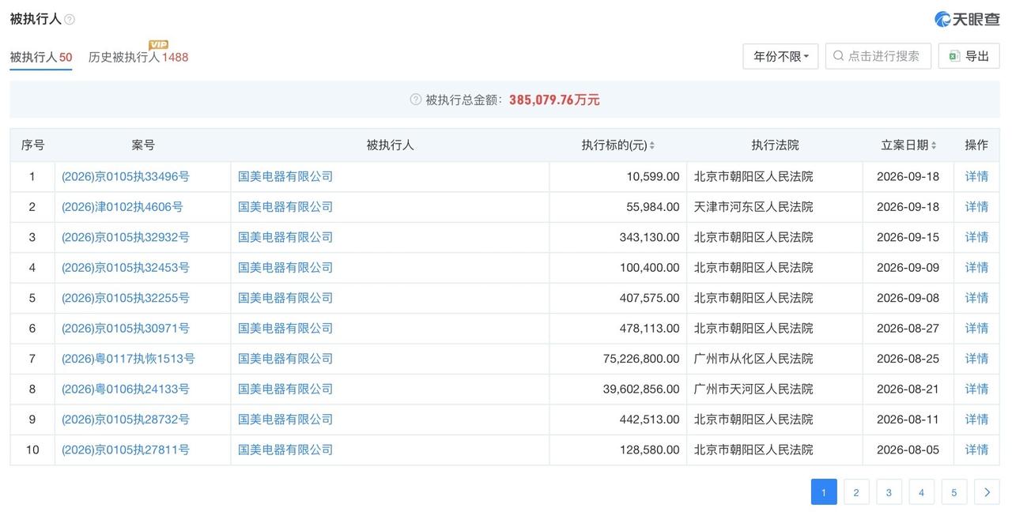Screen dimensions: 1012x527
Task: Click the help icon beside 被执行总金额
Action: coord(416,100)
